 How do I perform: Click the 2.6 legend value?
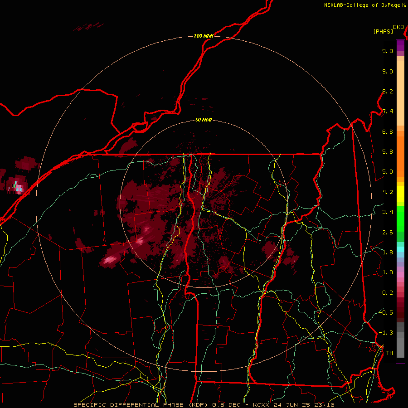(x=388, y=233)
